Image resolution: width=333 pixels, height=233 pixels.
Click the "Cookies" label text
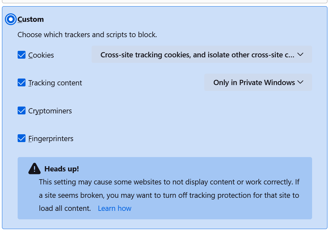41,55
